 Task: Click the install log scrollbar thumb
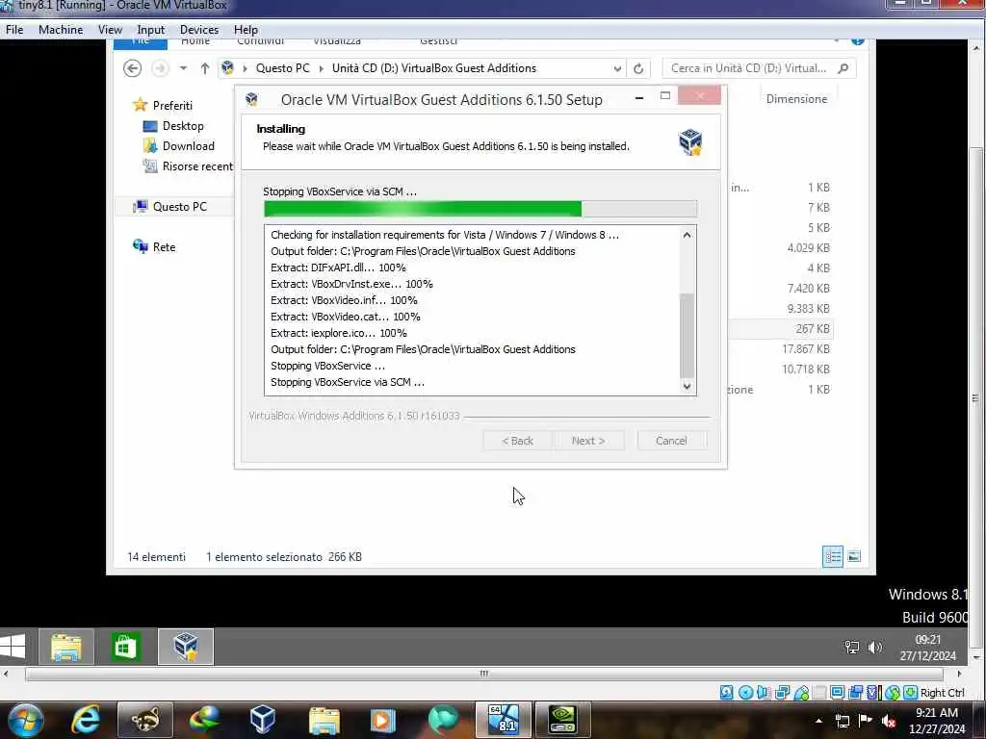point(687,334)
